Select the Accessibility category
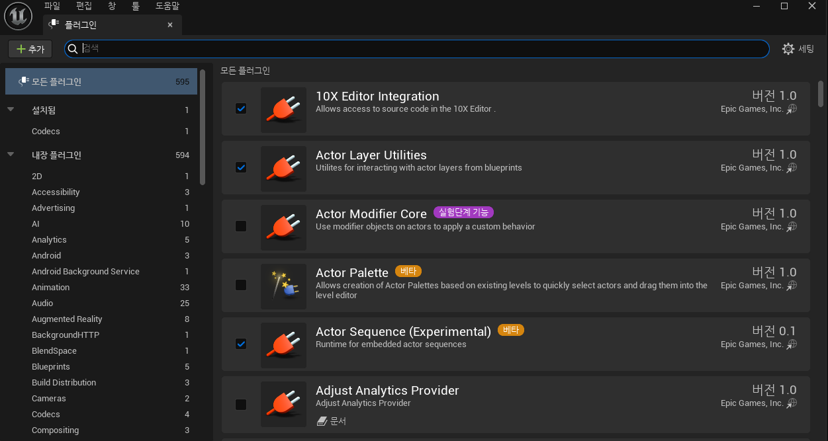This screenshot has height=441, width=828. pos(101,192)
